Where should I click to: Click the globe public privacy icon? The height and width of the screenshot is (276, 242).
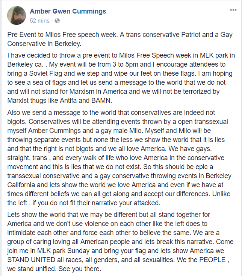(x=57, y=21)
